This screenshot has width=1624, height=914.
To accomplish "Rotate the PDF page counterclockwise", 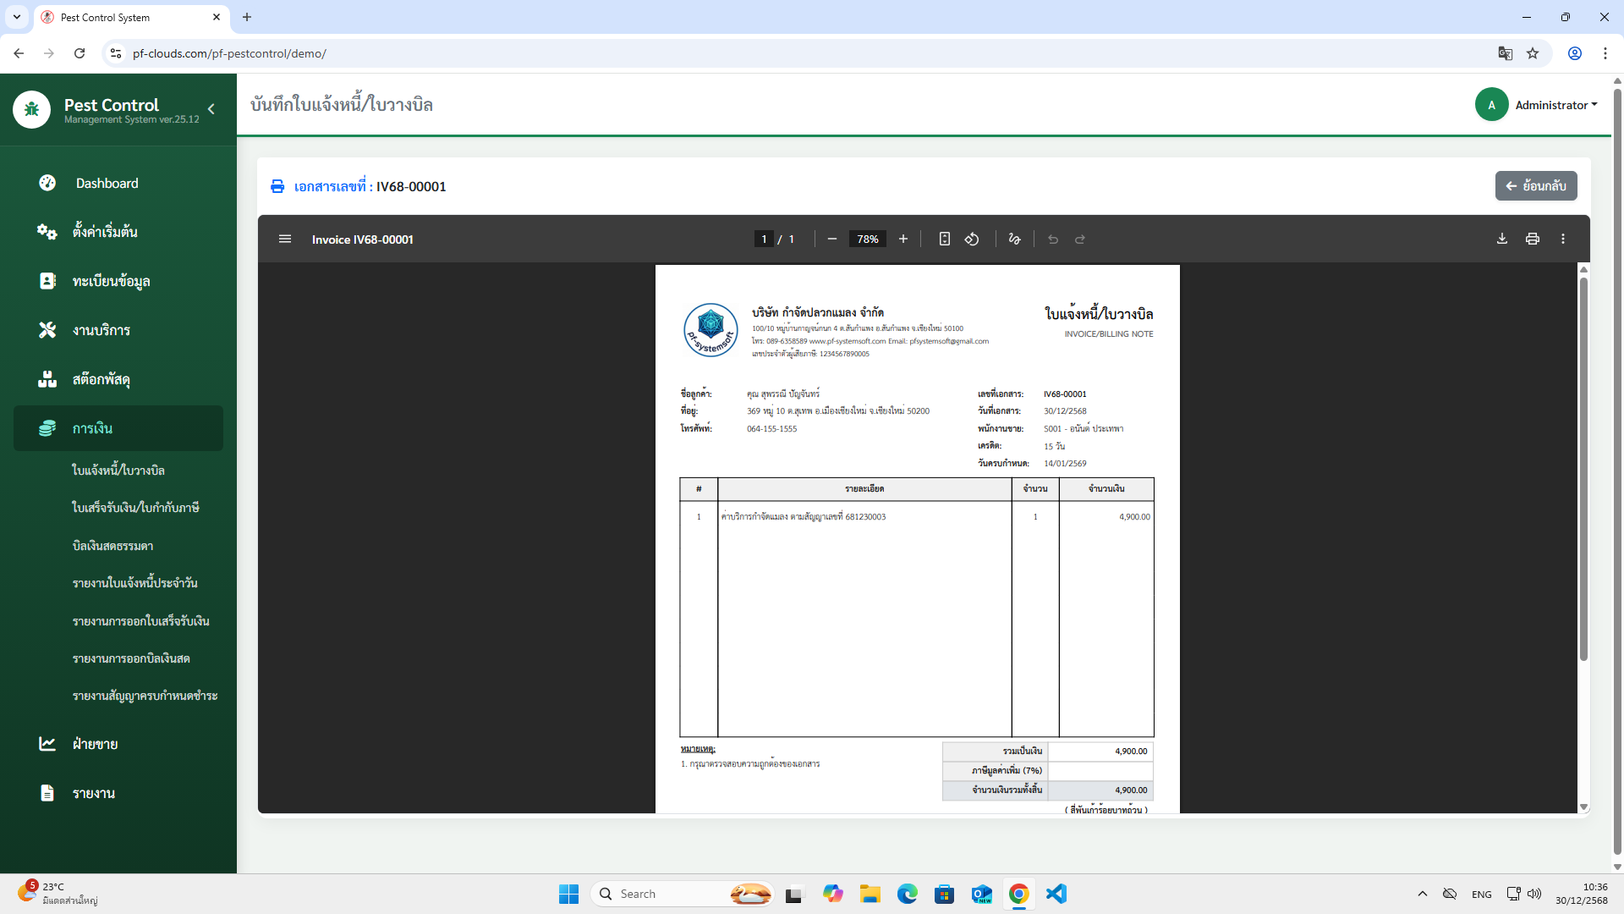I will pos(972,239).
